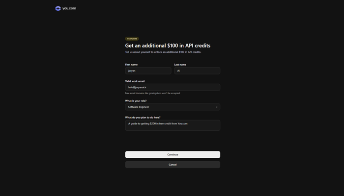
Task: Edit the Valid work email field
Action: (172, 87)
